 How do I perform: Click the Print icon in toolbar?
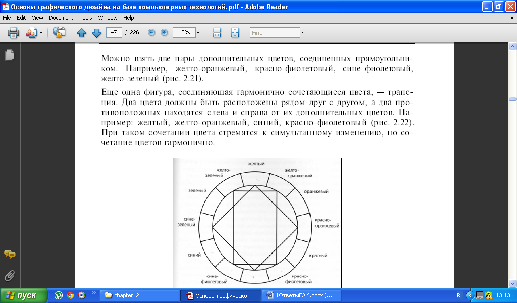pos(13,33)
